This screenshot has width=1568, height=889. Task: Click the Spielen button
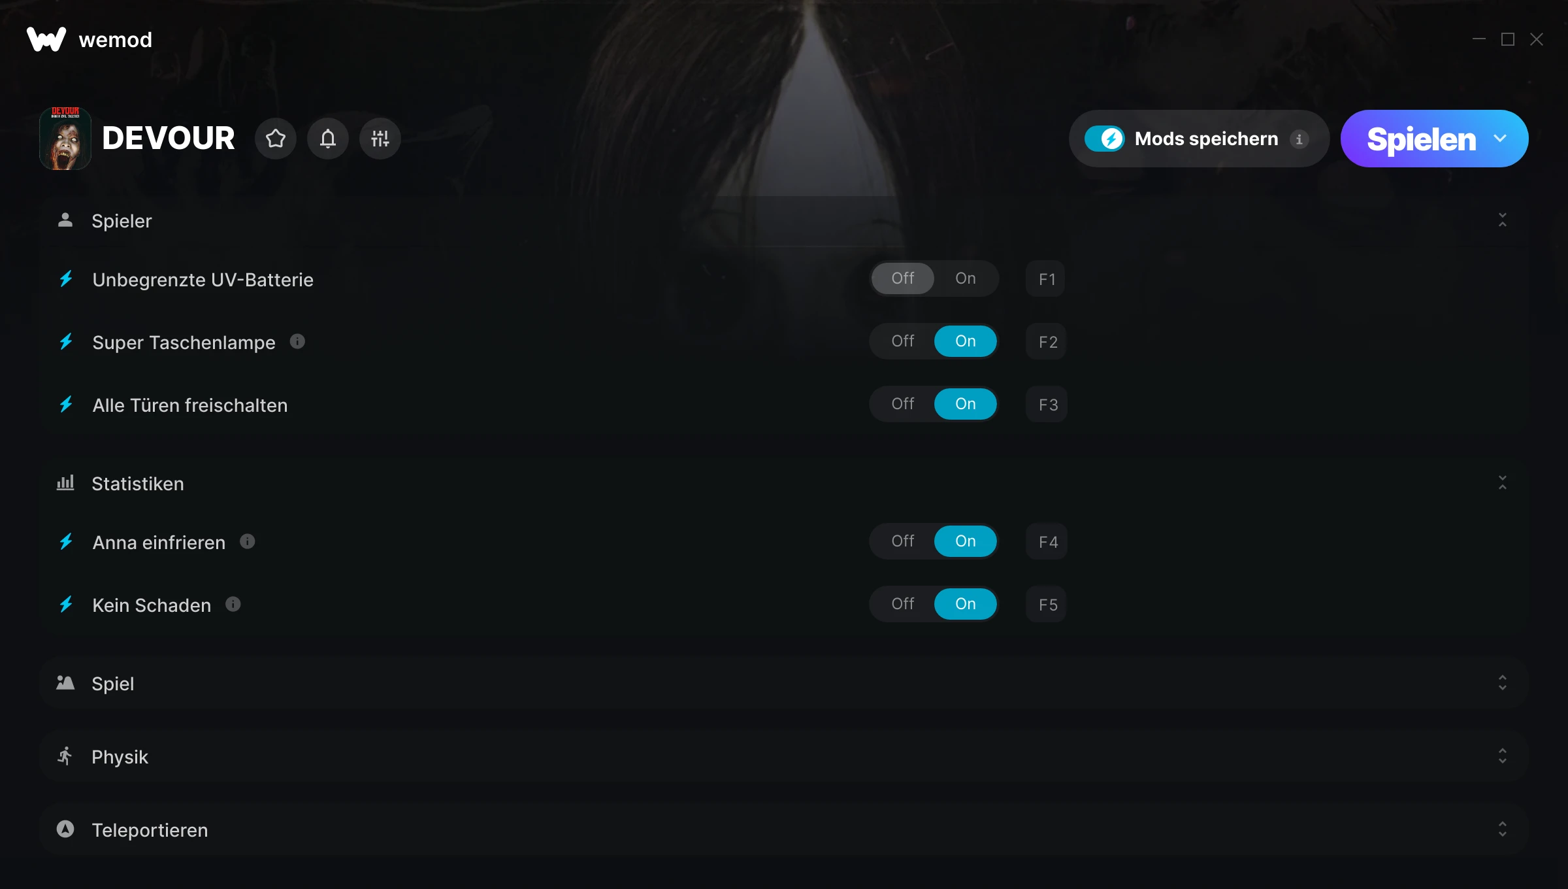[1421, 139]
